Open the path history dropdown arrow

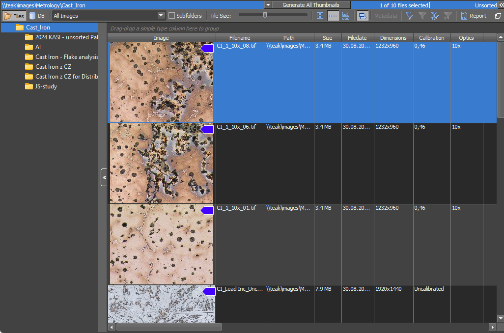click(268, 5)
